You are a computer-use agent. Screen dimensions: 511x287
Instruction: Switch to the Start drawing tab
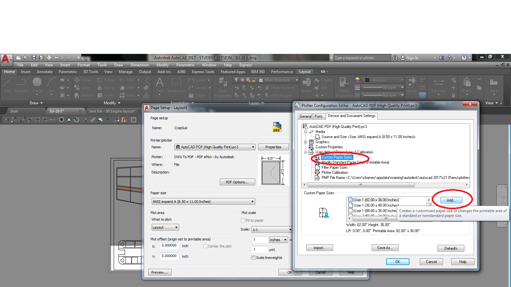pos(14,111)
